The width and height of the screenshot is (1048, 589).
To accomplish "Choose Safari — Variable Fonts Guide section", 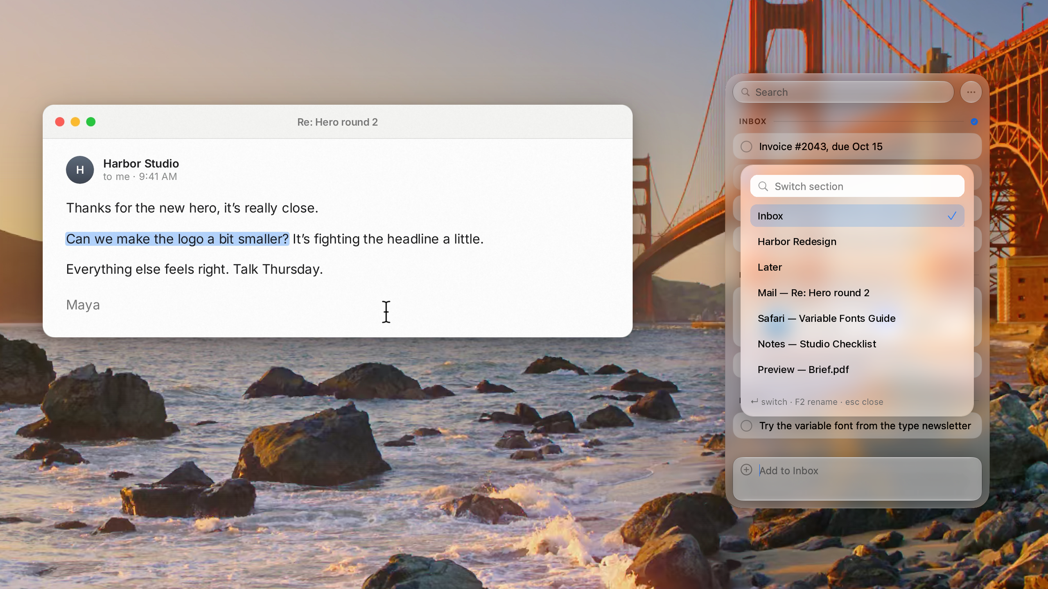I will pyautogui.click(x=857, y=318).
